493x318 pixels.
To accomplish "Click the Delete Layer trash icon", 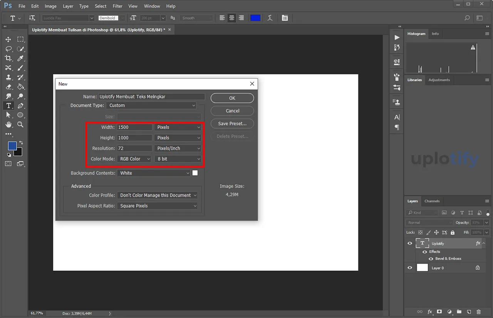I will click(479, 312).
